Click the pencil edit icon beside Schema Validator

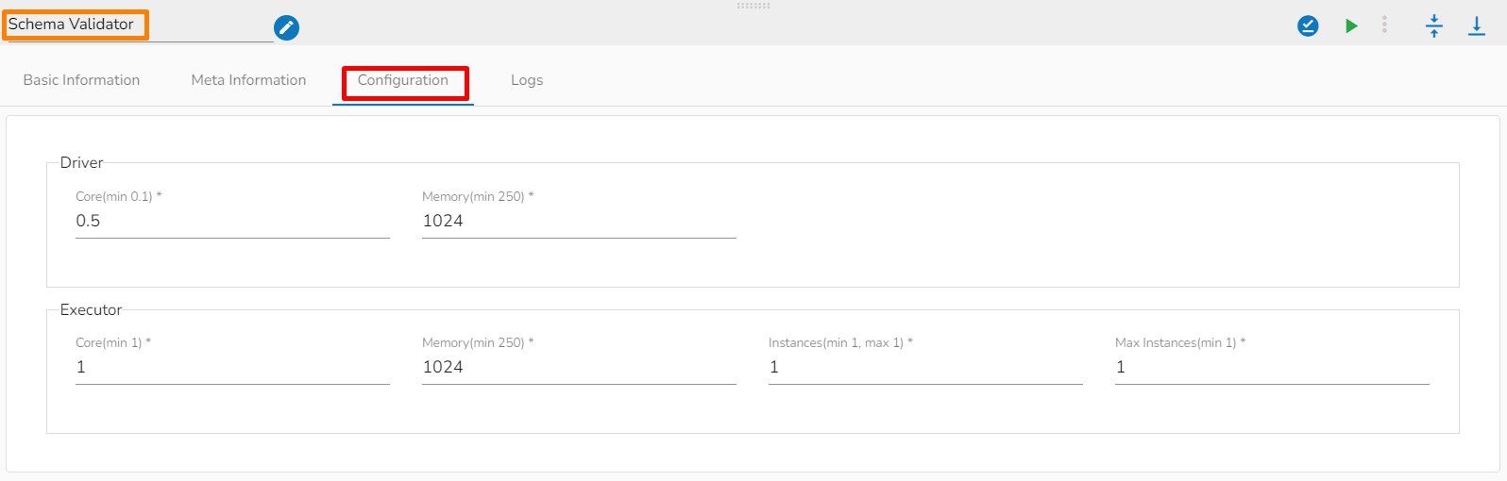click(286, 28)
